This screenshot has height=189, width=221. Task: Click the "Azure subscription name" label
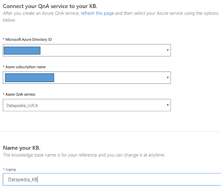(x=24, y=67)
